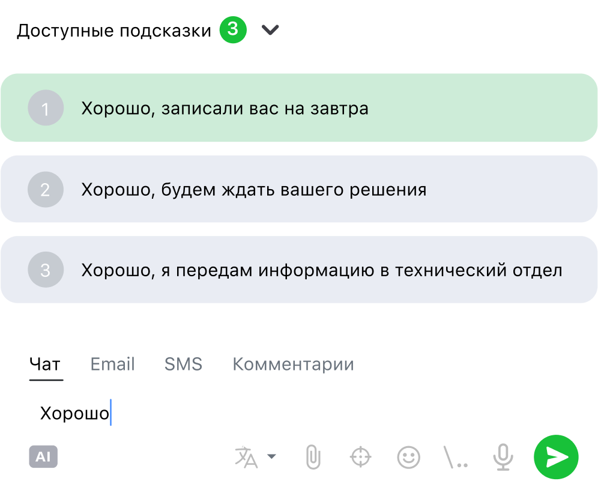Open the emoji picker smiley icon
The image size is (598, 502).
(x=408, y=458)
